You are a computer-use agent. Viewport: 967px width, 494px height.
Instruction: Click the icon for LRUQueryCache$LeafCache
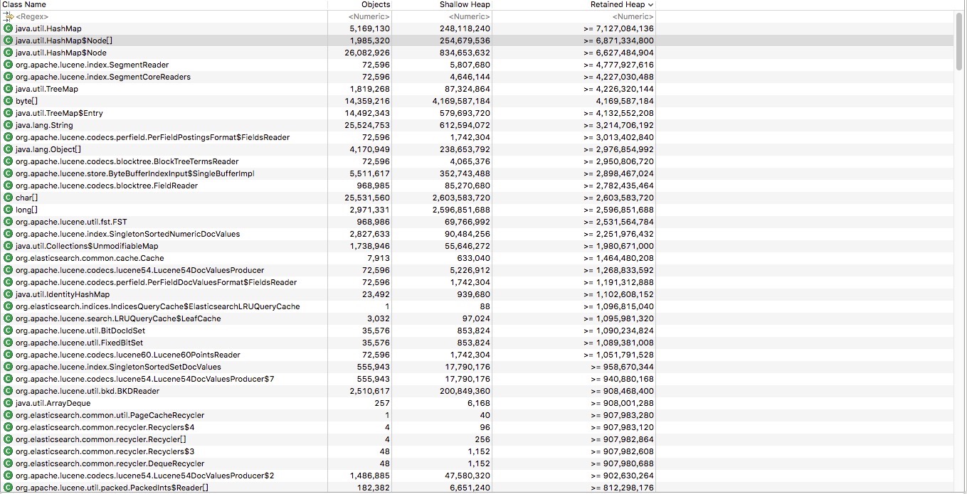[9, 318]
